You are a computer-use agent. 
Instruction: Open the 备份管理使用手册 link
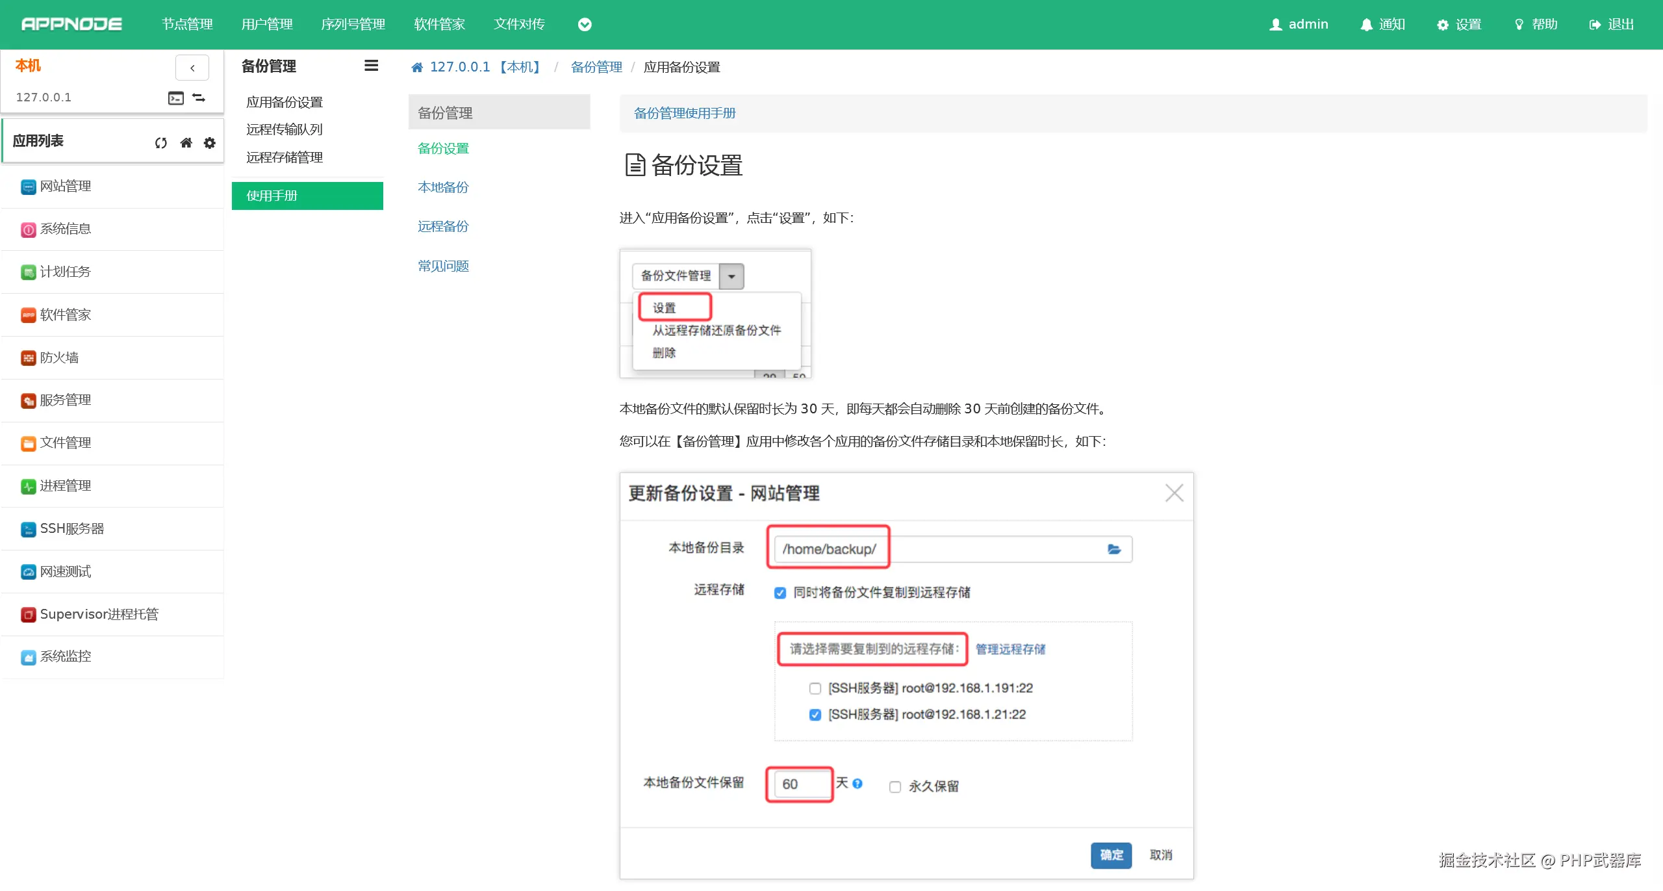tap(684, 114)
